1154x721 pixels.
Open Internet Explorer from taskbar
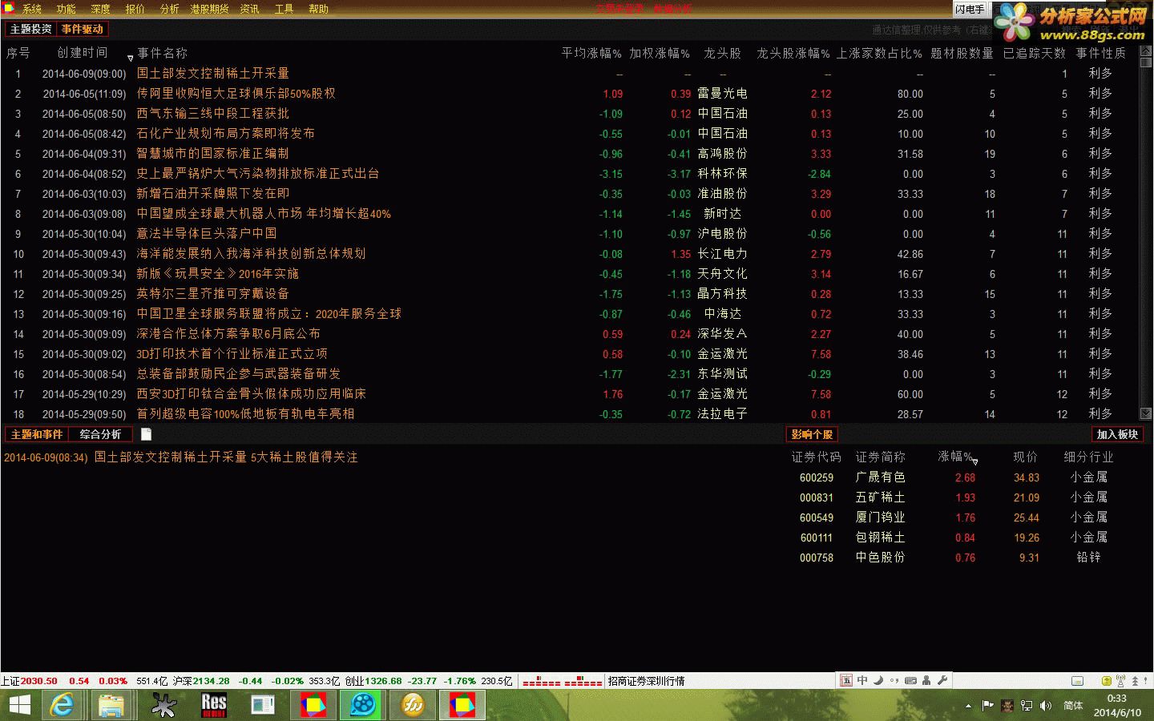click(x=62, y=705)
